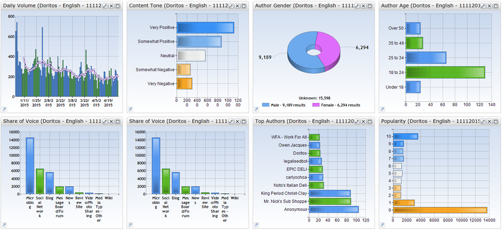Click the Neutral tone bar
The image size is (502, 230).
(191, 56)
